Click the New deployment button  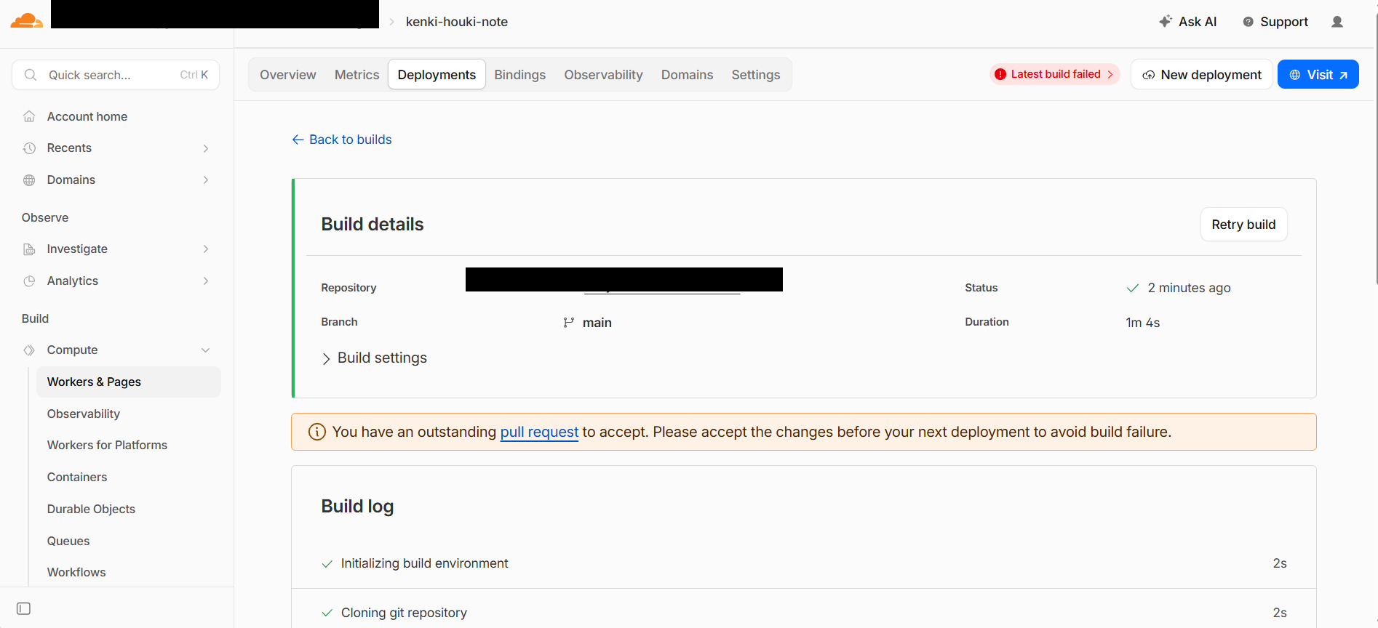[x=1202, y=75]
